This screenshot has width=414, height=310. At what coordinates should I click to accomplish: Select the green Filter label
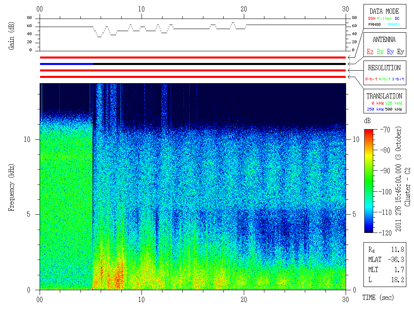coord(384,19)
